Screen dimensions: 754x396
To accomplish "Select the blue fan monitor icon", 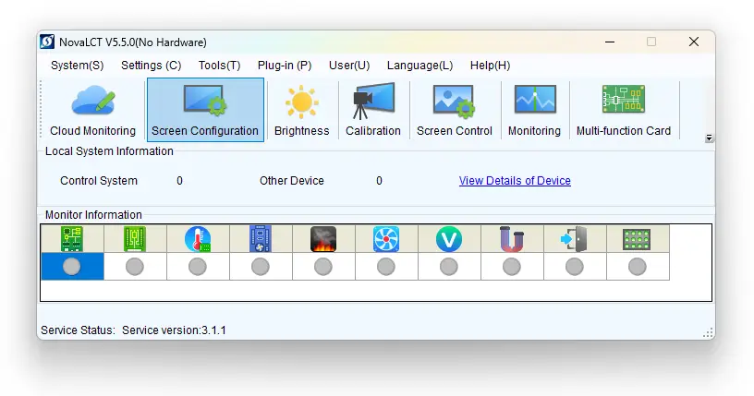I will [x=386, y=239].
